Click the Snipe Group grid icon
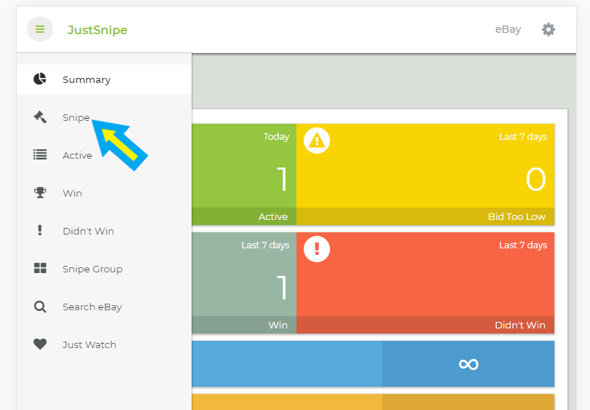Image resolution: width=590 pixels, height=410 pixels. click(x=40, y=269)
